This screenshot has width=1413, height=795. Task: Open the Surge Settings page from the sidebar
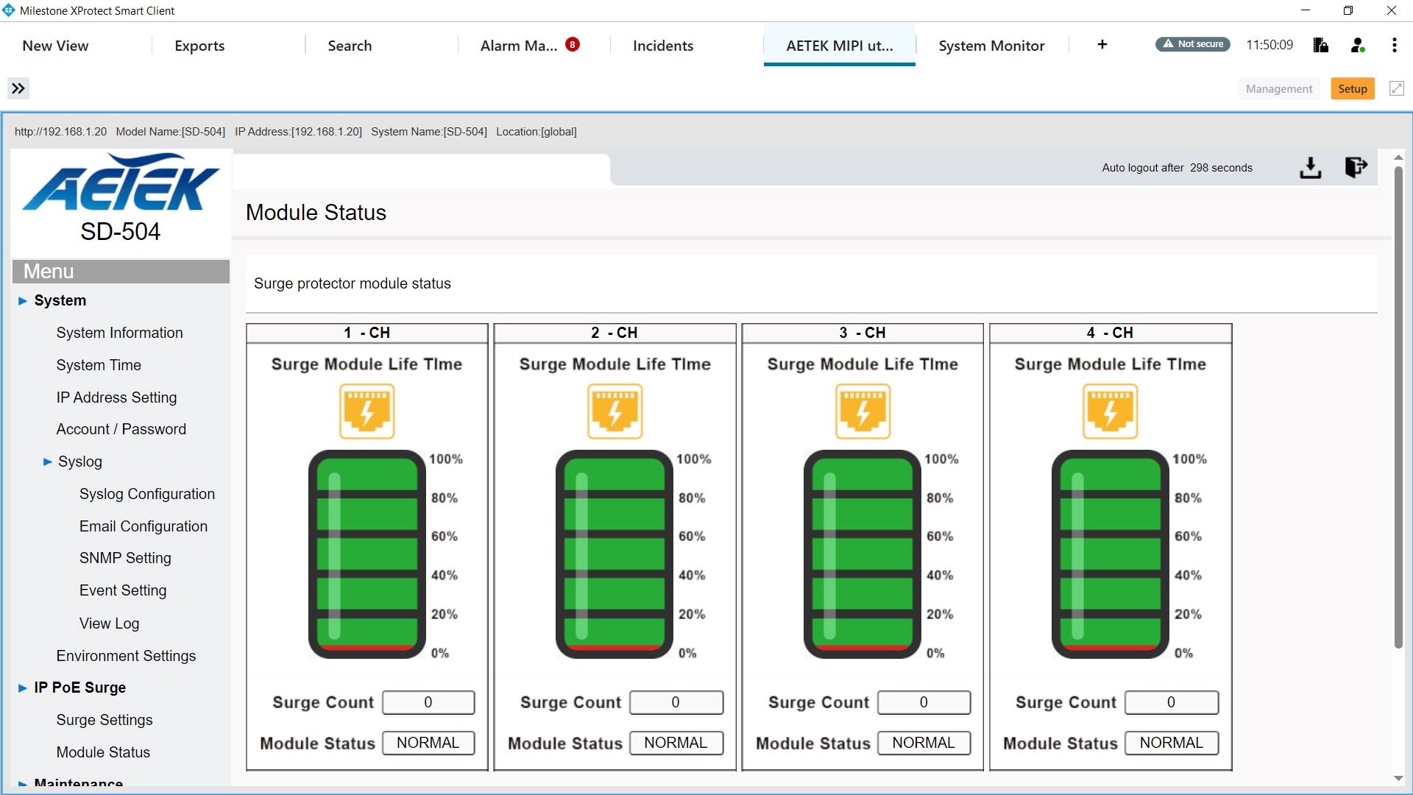coord(104,719)
